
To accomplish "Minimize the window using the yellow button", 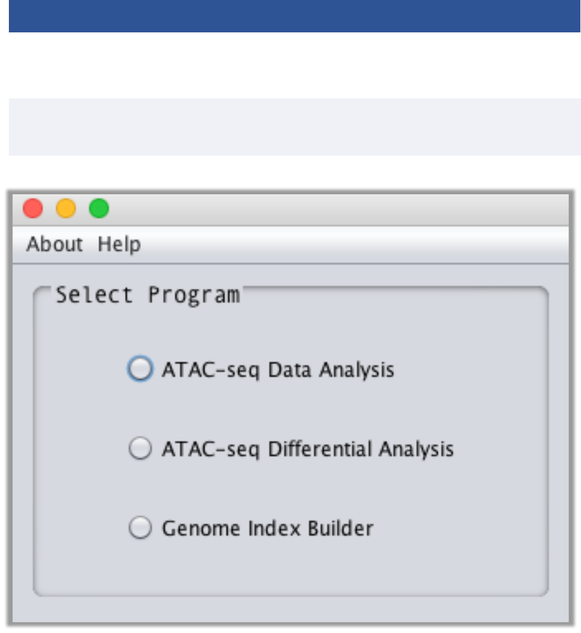I will [x=66, y=208].
